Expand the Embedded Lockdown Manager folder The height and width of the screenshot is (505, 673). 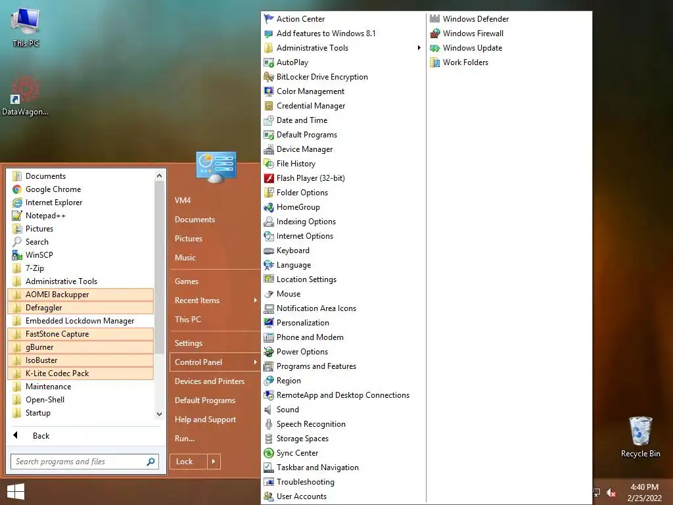coord(81,321)
